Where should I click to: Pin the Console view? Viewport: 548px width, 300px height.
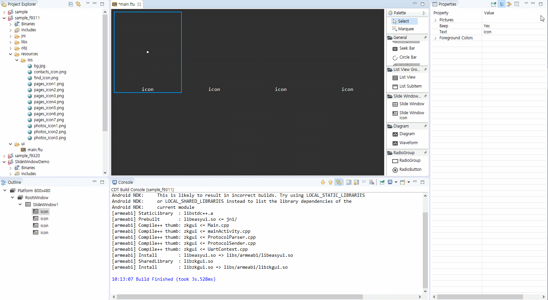(x=382, y=182)
